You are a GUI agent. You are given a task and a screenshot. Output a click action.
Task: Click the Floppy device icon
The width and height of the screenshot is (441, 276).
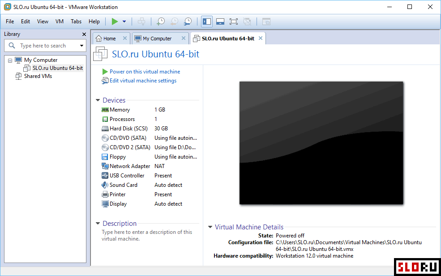tap(105, 157)
